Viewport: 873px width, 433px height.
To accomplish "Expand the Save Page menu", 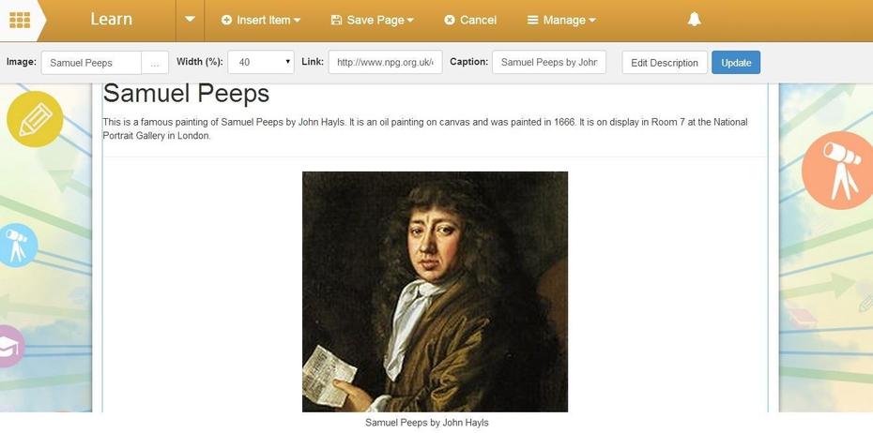I will tap(373, 20).
